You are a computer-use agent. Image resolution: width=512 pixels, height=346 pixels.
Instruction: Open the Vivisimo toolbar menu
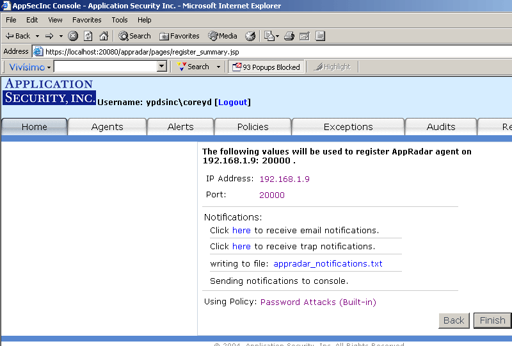pos(29,67)
